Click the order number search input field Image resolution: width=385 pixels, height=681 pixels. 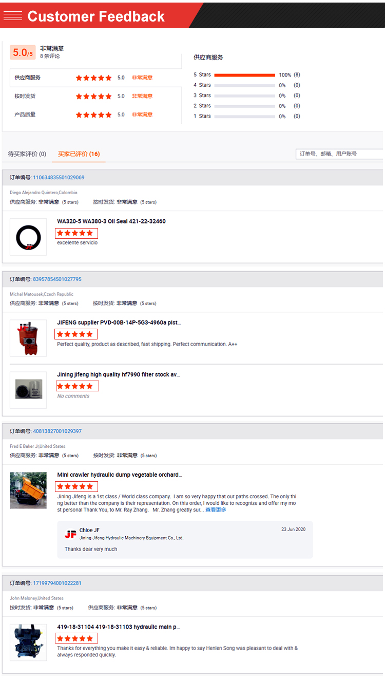click(339, 154)
